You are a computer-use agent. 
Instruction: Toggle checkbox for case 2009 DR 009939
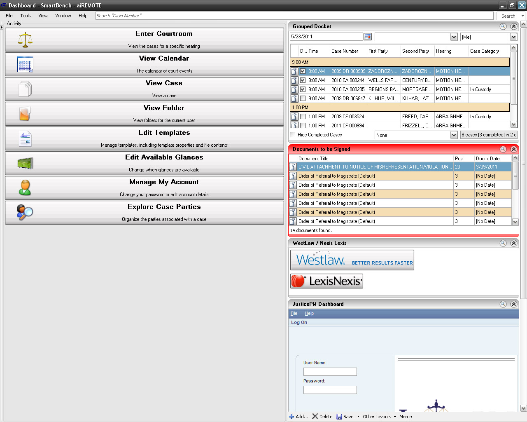click(x=303, y=71)
